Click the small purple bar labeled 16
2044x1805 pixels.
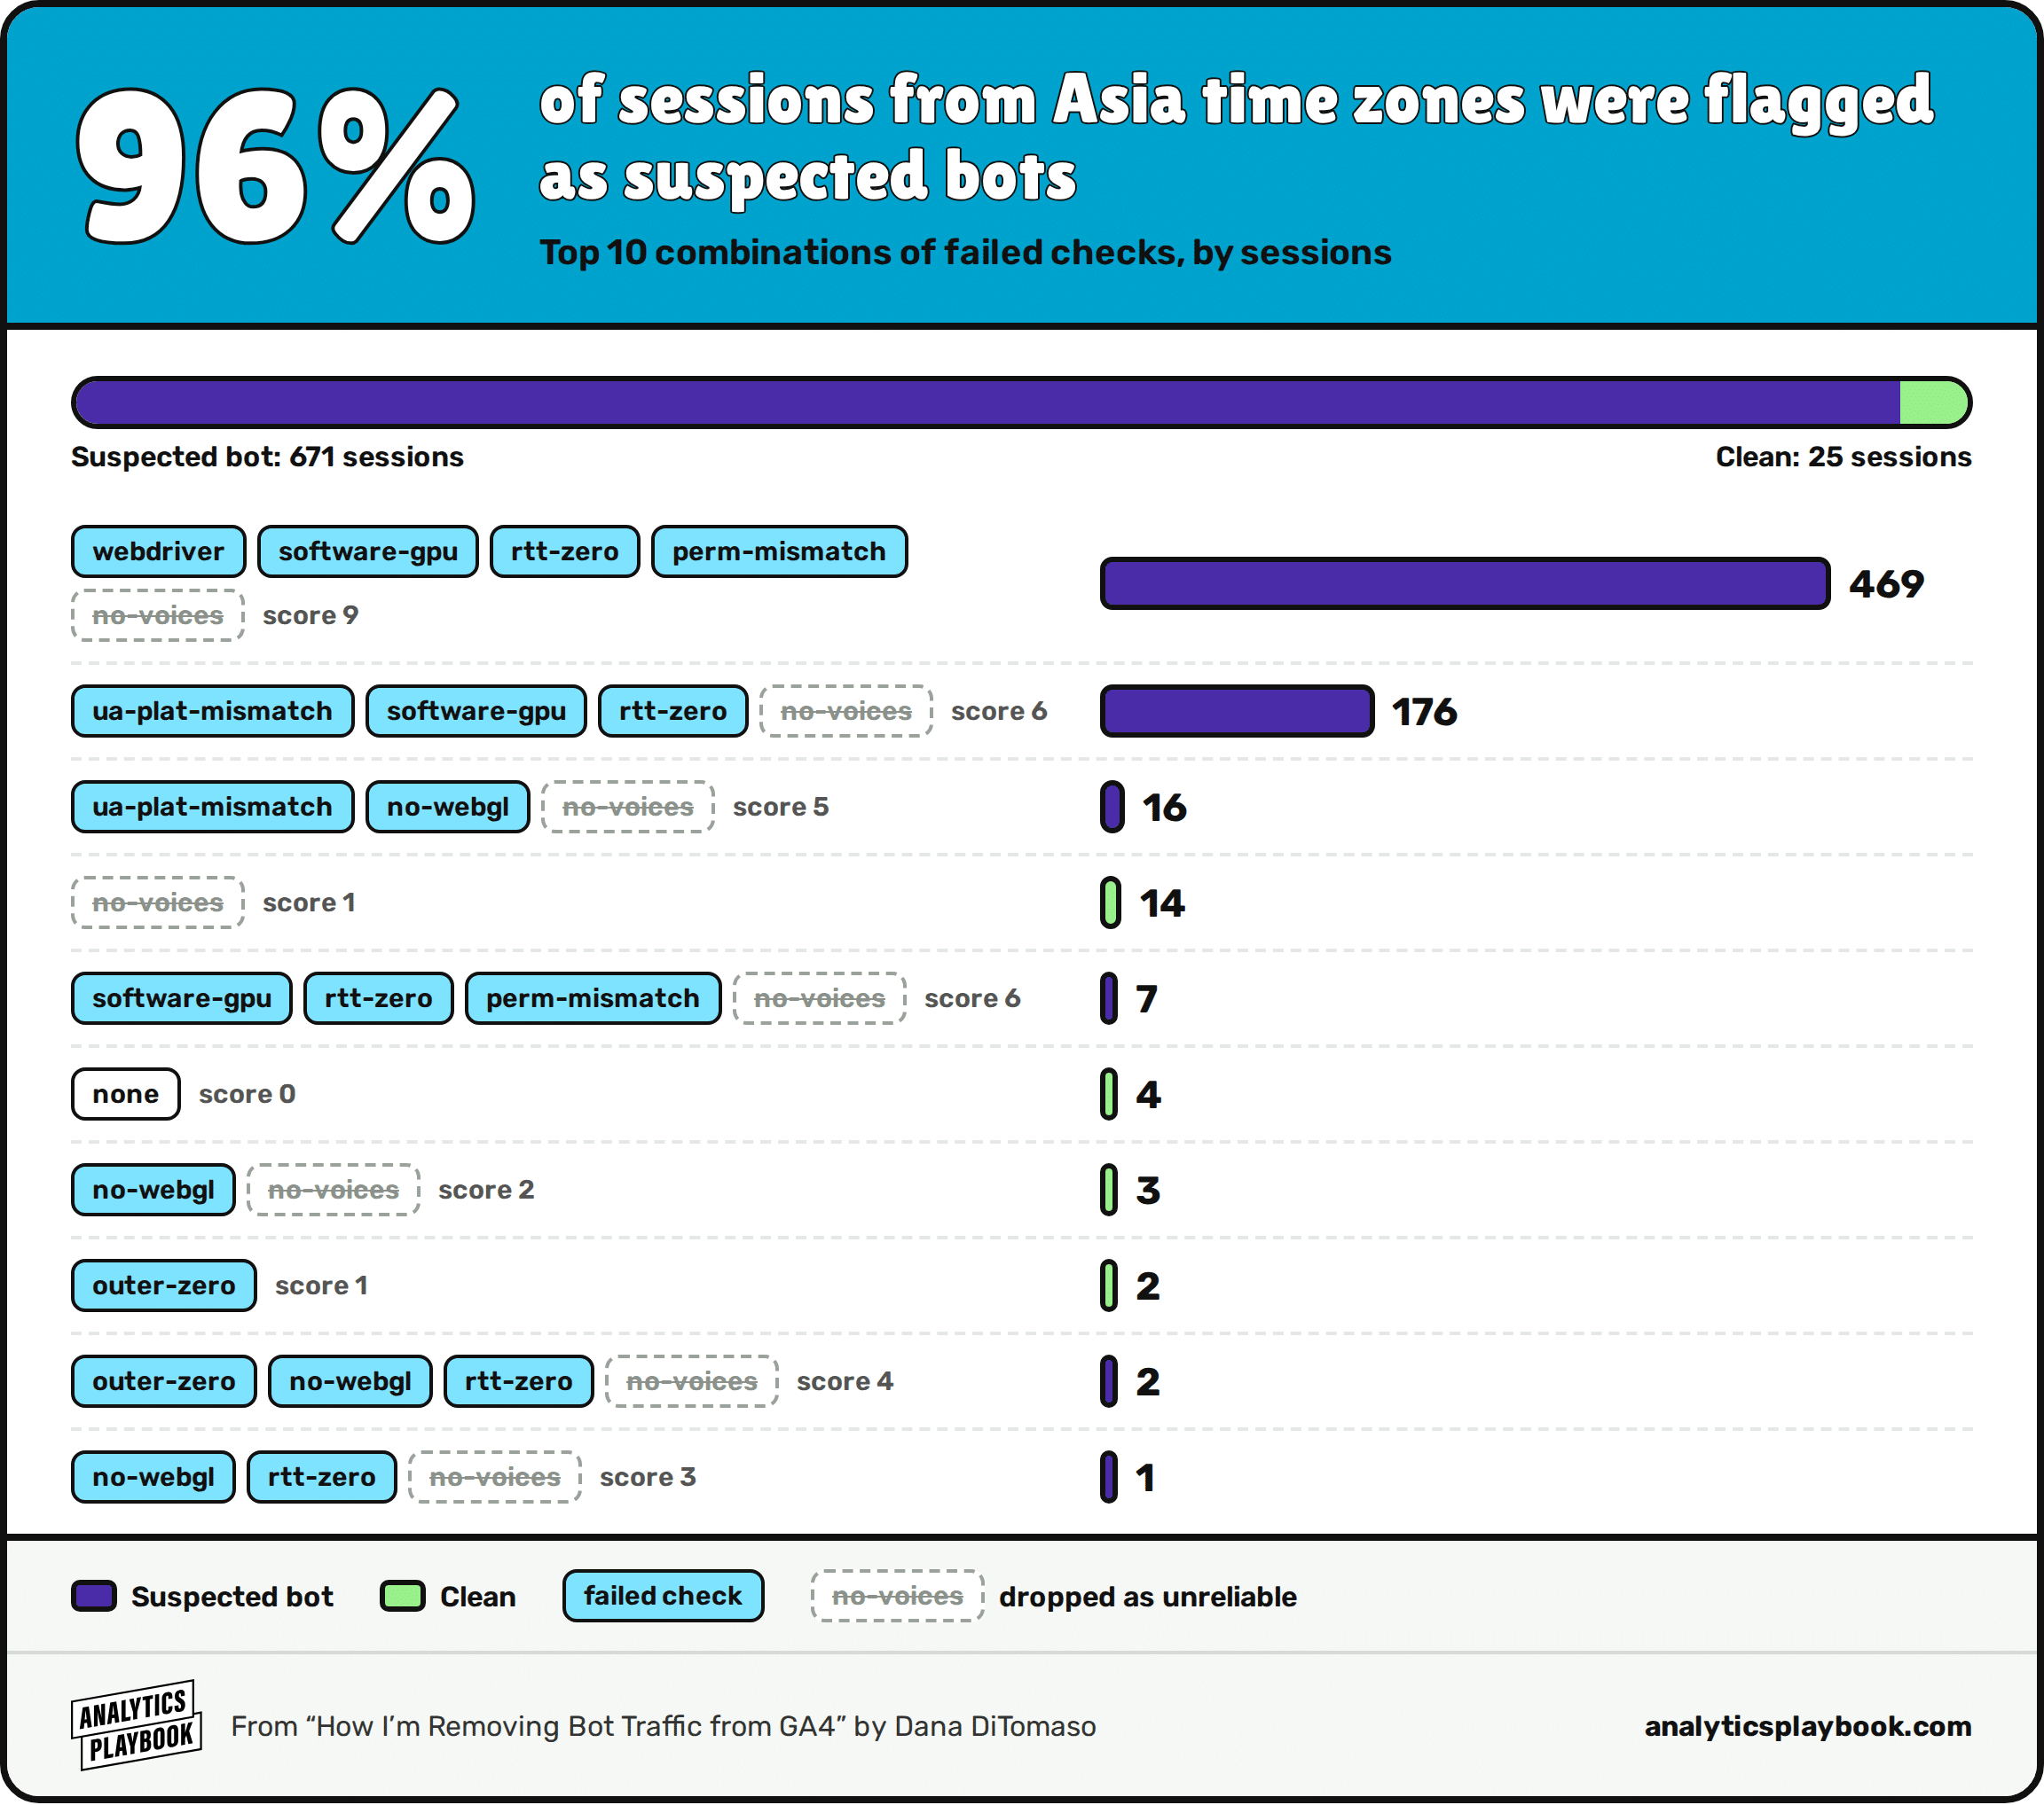tap(1112, 807)
